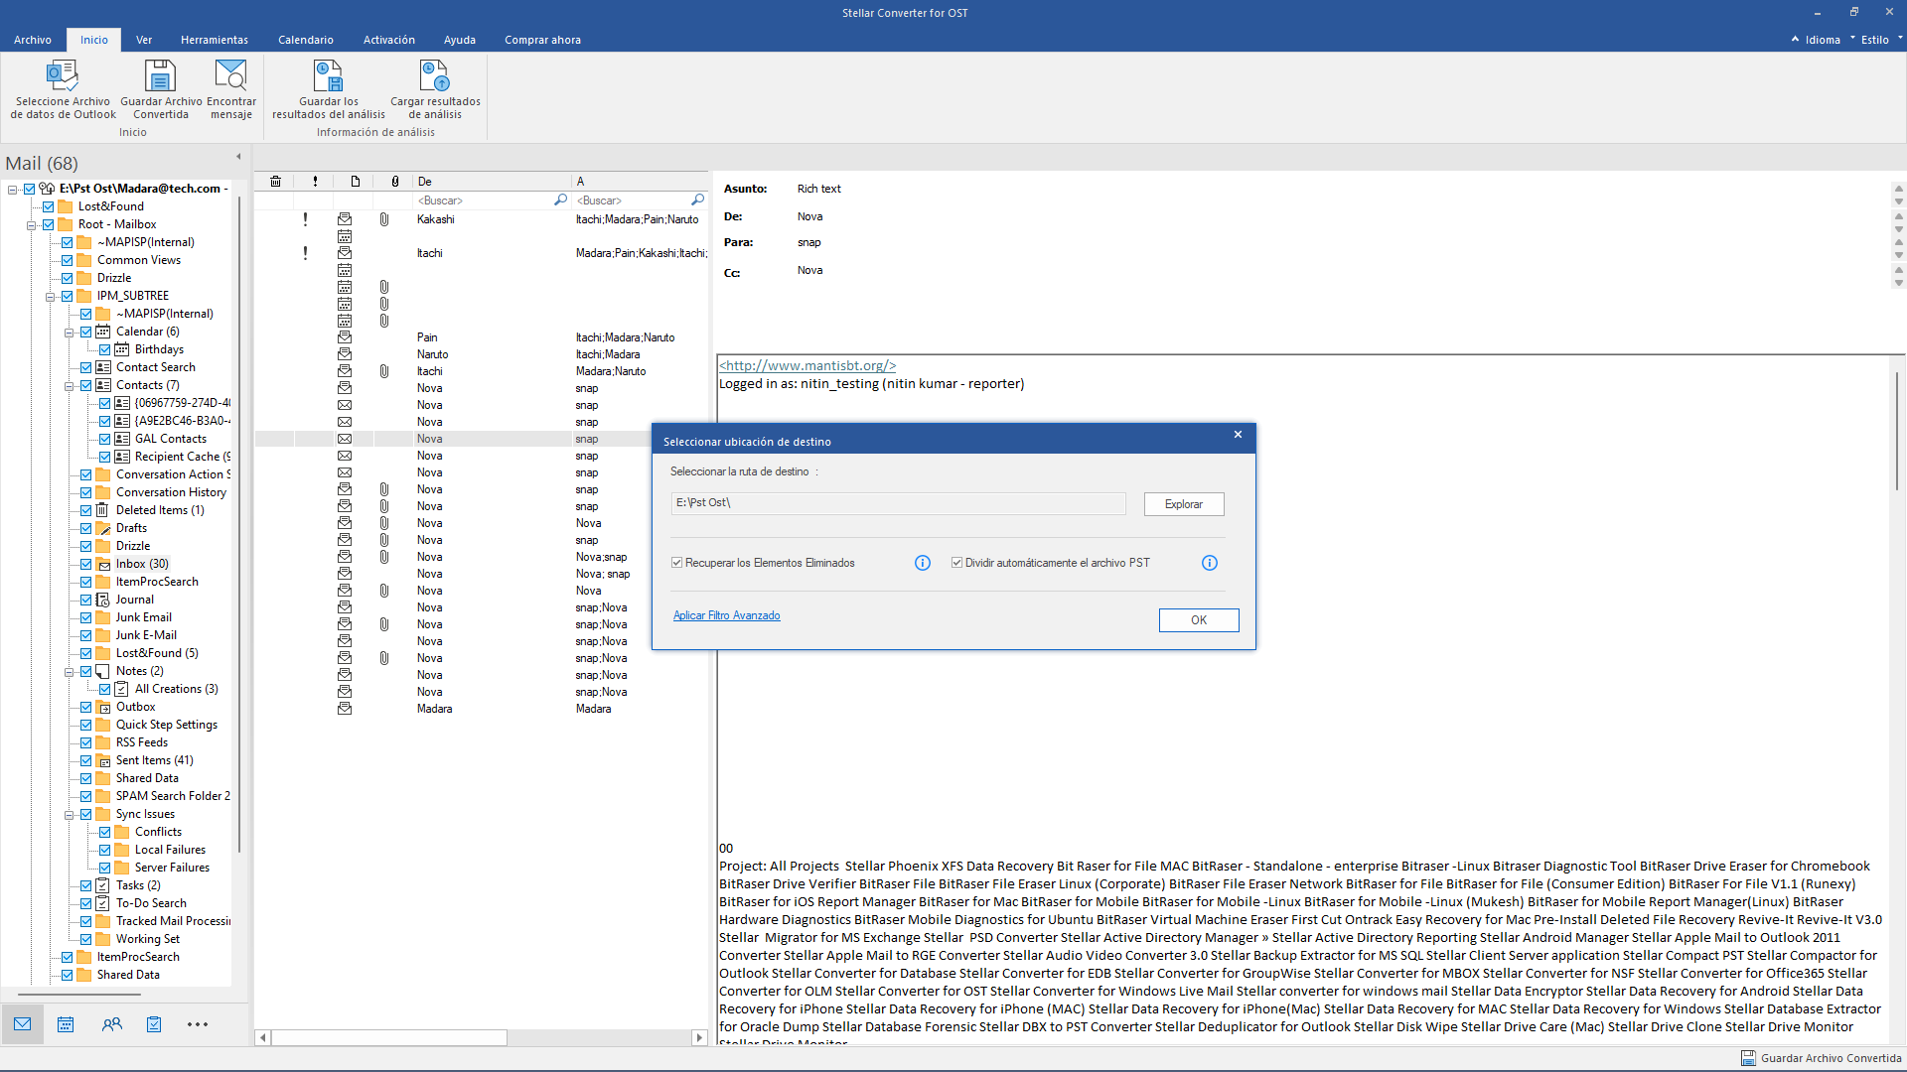Click Guardar los resultados del análisis icon
1907x1072 pixels.
[x=328, y=76]
